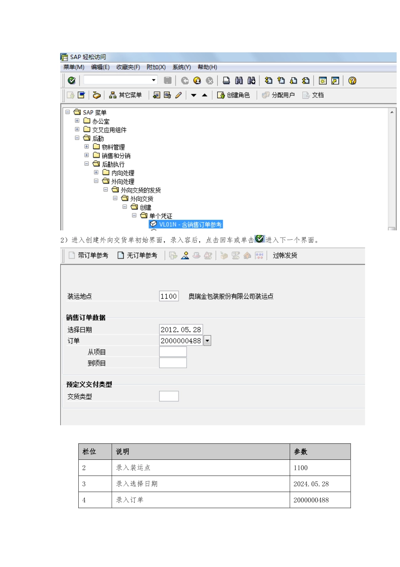The image size is (400, 567).
Task: Click the green checkmark Enter icon in toolbar
Action: [72, 80]
